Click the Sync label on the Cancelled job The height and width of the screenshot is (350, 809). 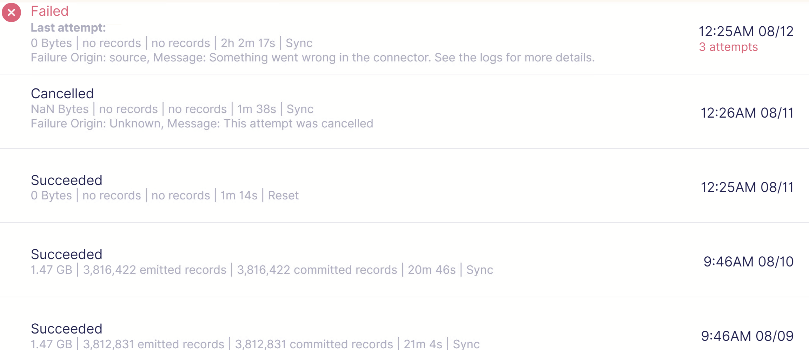(x=300, y=109)
